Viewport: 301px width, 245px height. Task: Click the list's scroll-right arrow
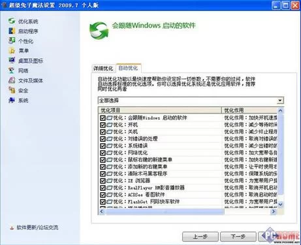click(274, 212)
